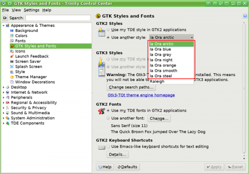
Task: Click the Change search paths button
Action: coord(131,87)
